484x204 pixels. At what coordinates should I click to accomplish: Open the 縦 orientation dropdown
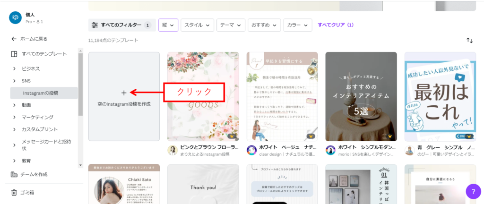click(168, 25)
